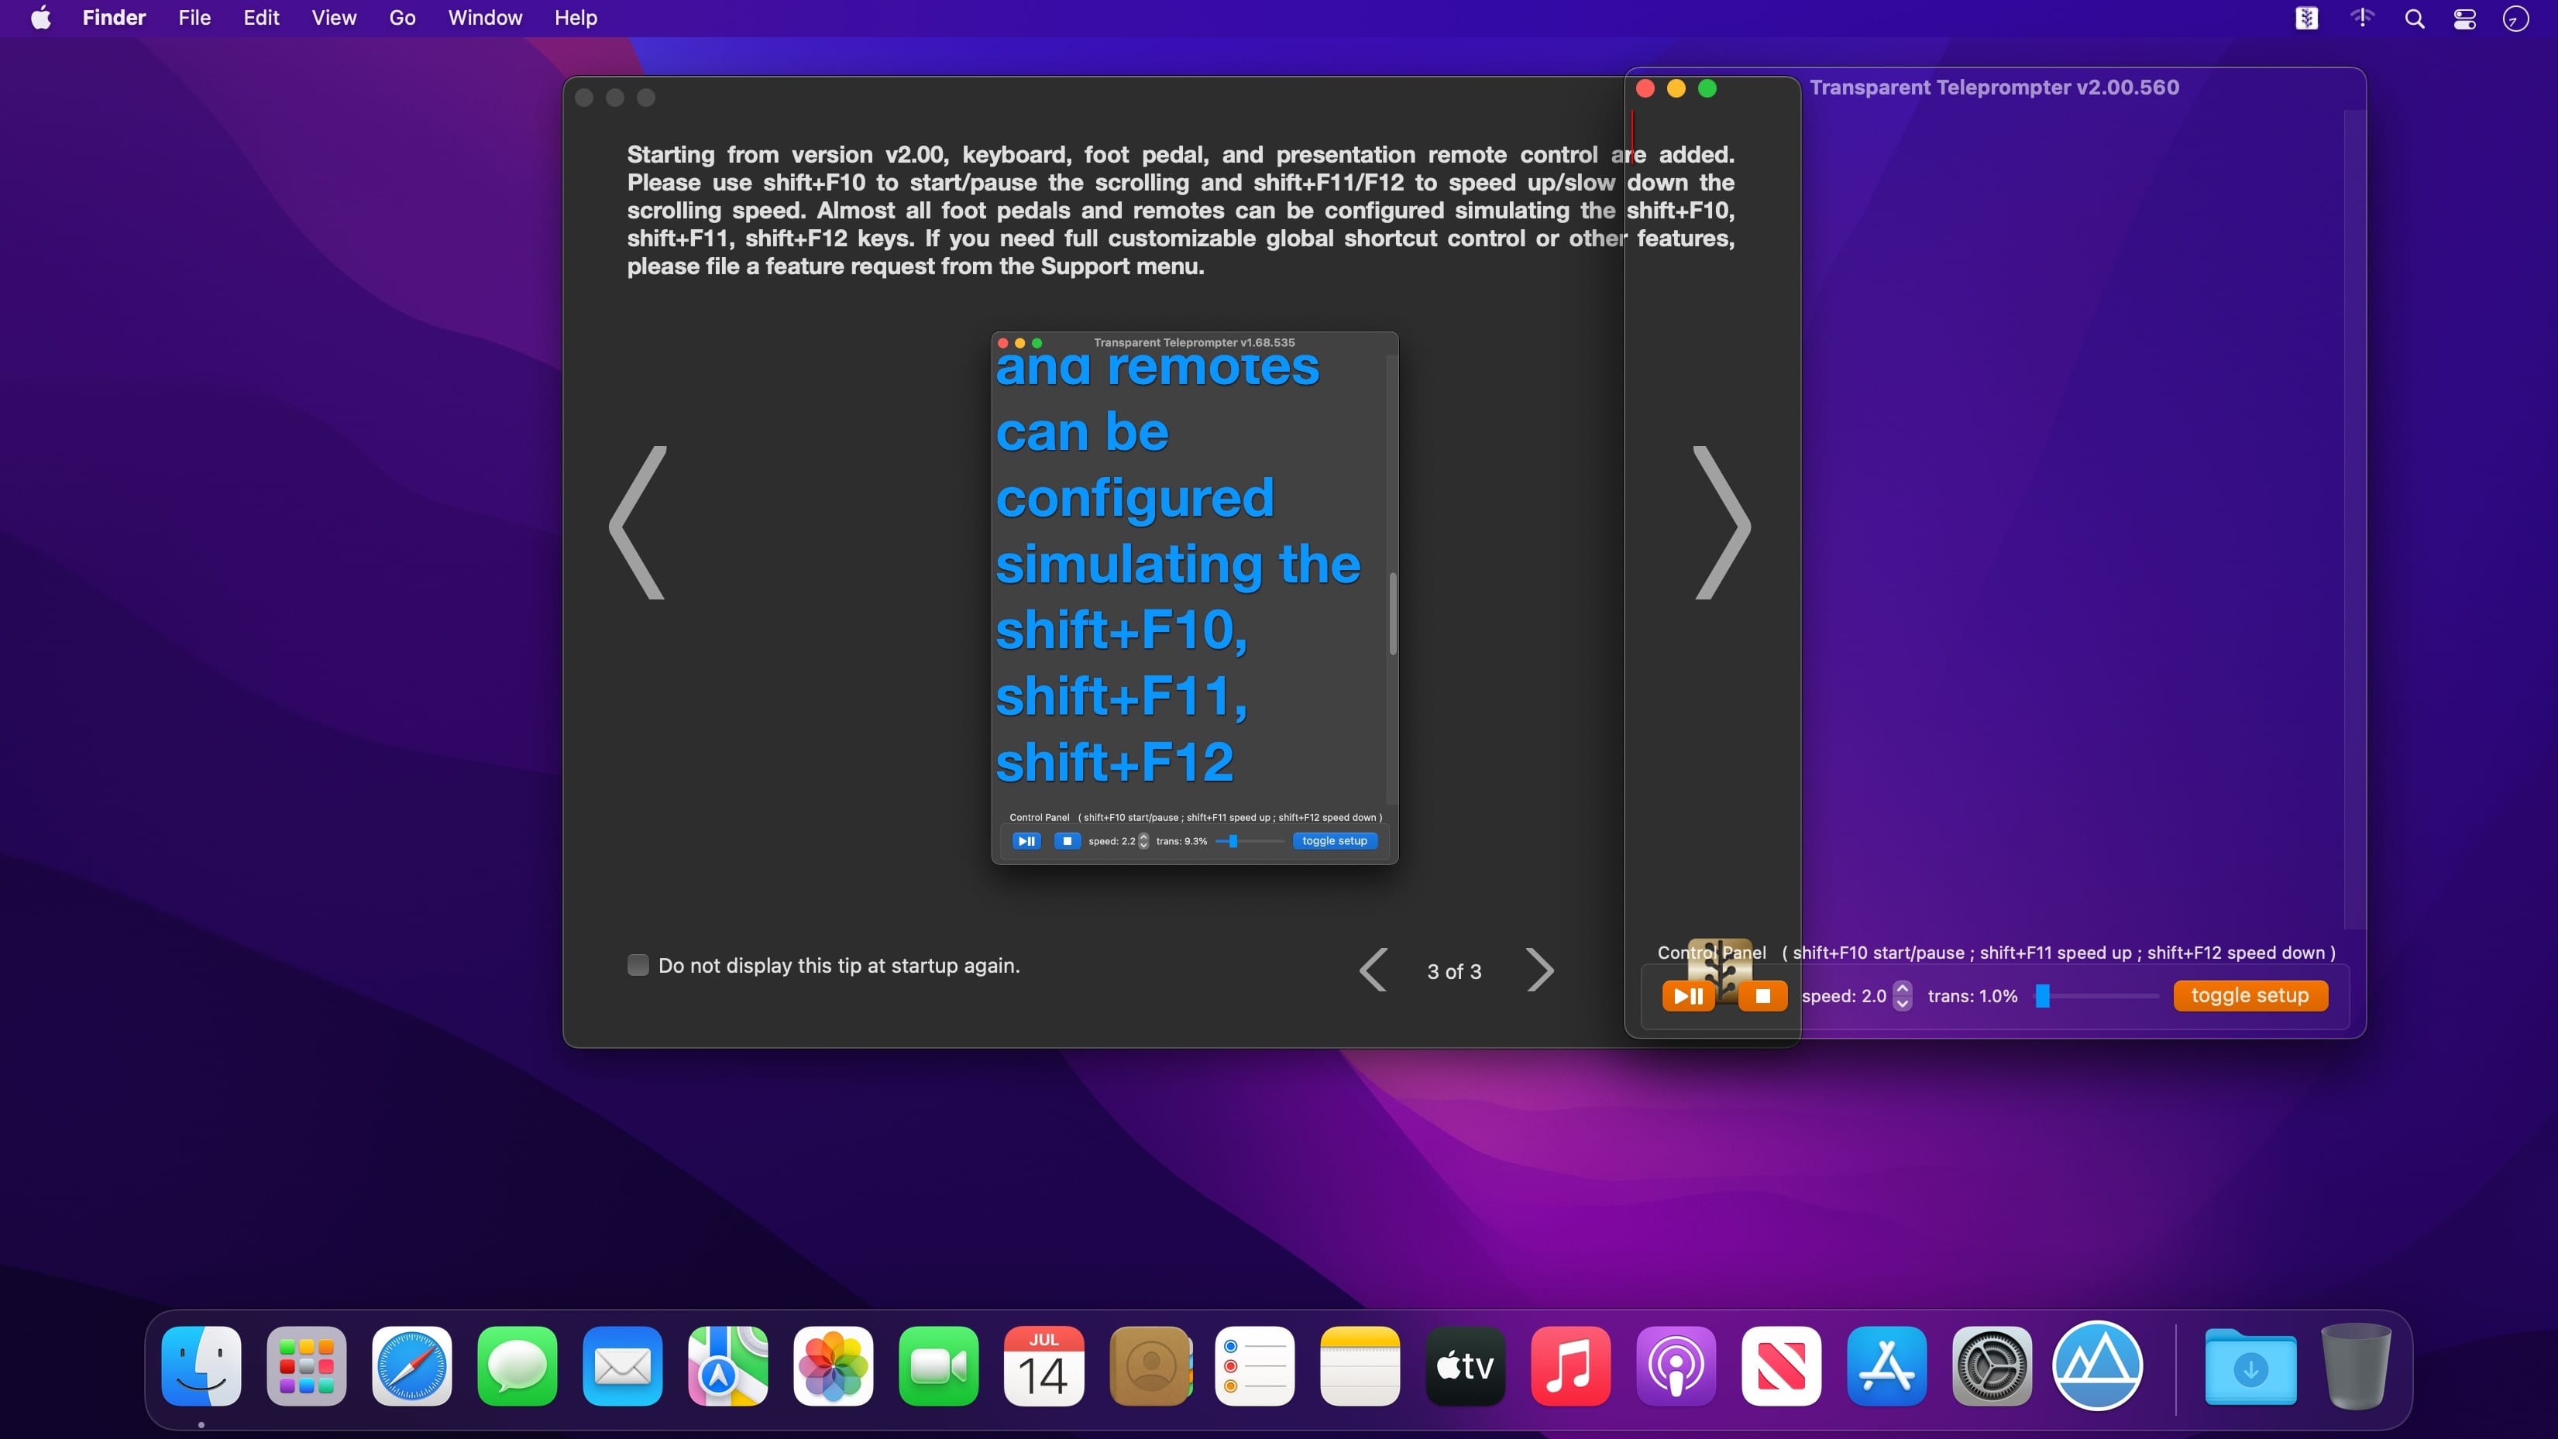Open the Go menu
This screenshot has height=1439, width=2558.
[x=402, y=18]
